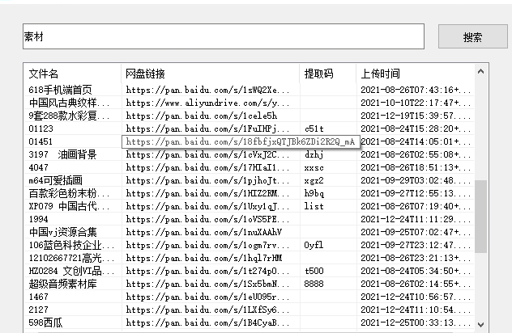Open the aliyundrive link in the list
This screenshot has height=333, width=512.
209,103
